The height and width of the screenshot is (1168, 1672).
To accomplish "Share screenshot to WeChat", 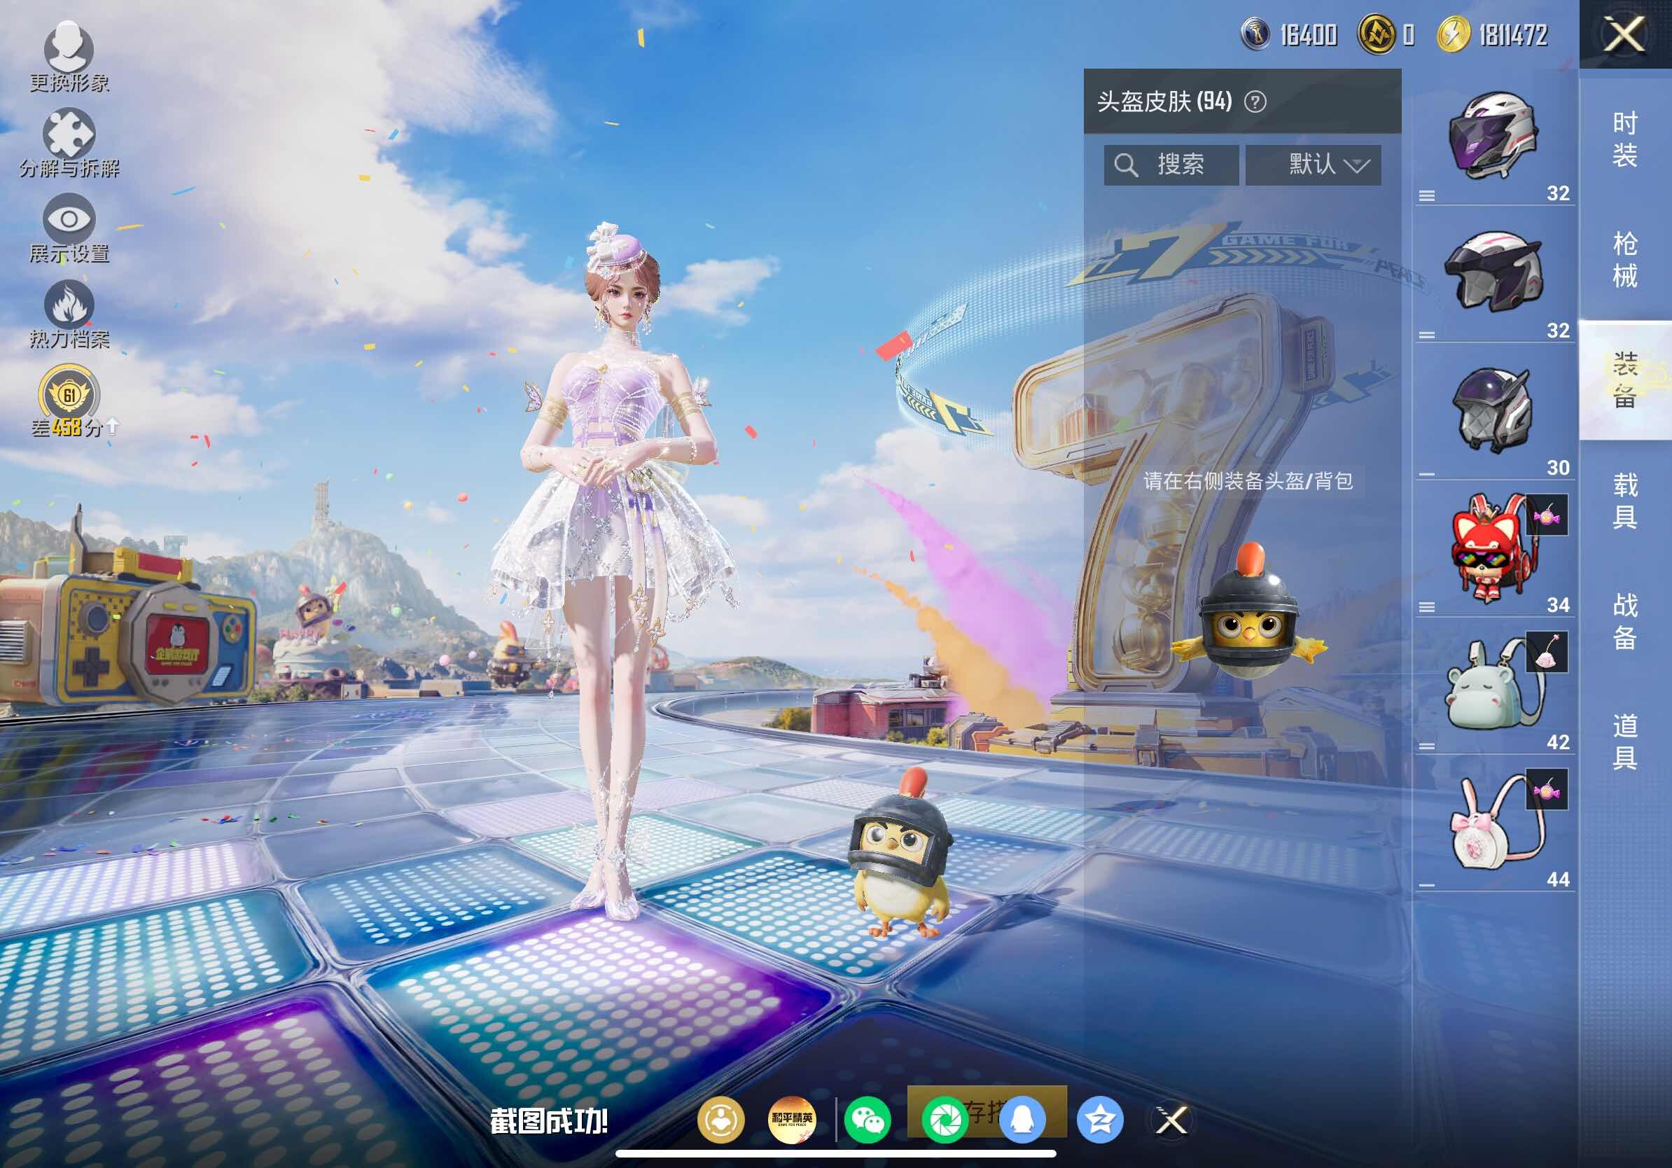I will (x=868, y=1119).
